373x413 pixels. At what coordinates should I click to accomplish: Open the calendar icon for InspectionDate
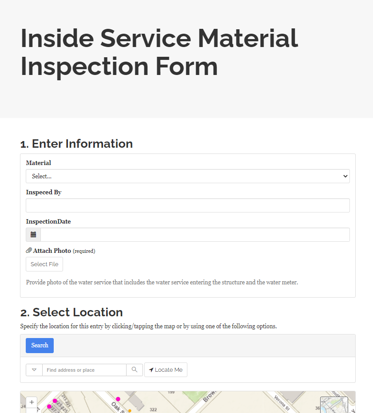click(33, 234)
